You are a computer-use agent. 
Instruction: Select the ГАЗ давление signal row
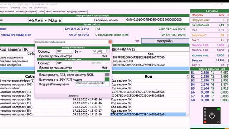[x=209, y=25]
